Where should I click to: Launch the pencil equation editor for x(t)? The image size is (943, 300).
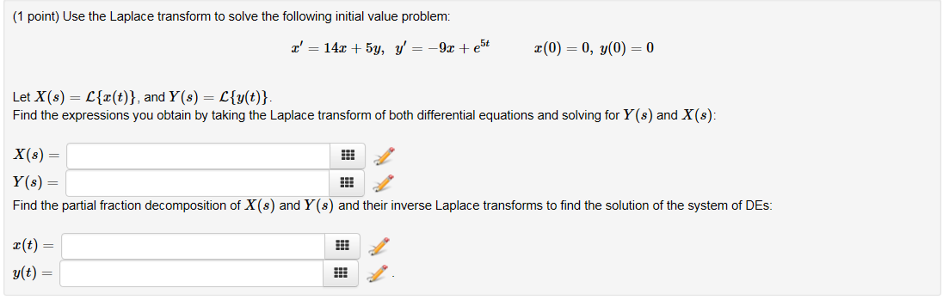[x=379, y=246]
